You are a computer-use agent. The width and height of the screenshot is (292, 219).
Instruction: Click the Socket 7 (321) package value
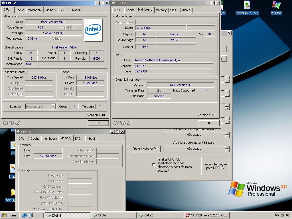tap(53, 33)
